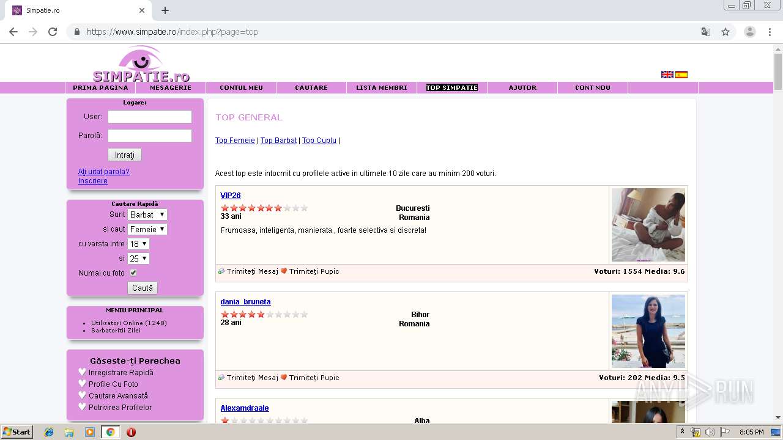783x440 pixels.
Task: Open AJUTOR menu item
Action: (x=522, y=88)
